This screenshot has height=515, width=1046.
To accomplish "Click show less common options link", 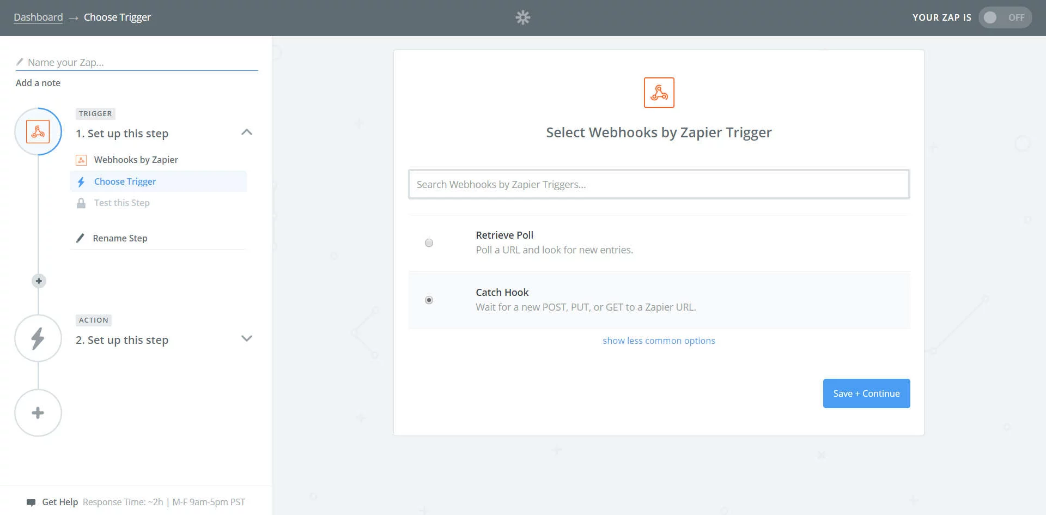I will tap(659, 341).
